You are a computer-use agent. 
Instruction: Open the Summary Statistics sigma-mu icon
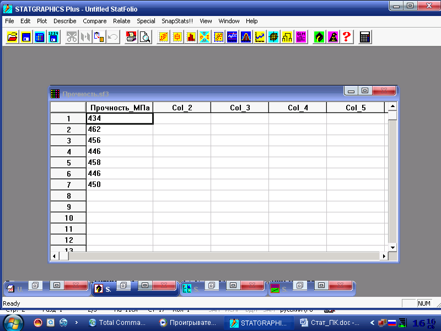click(205, 37)
